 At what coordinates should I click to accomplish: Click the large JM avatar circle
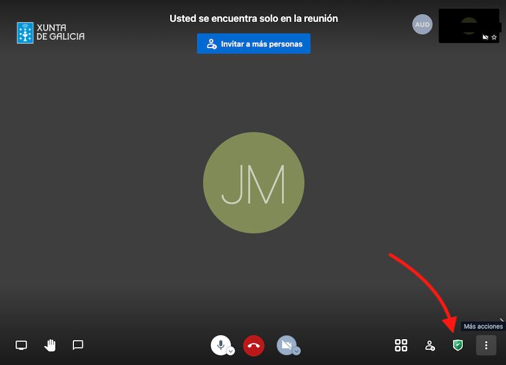[x=254, y=182]
